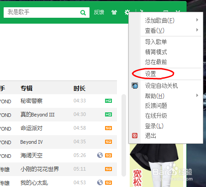Click duration 04:58 cell
206x187 pixels.
(79, 128)
